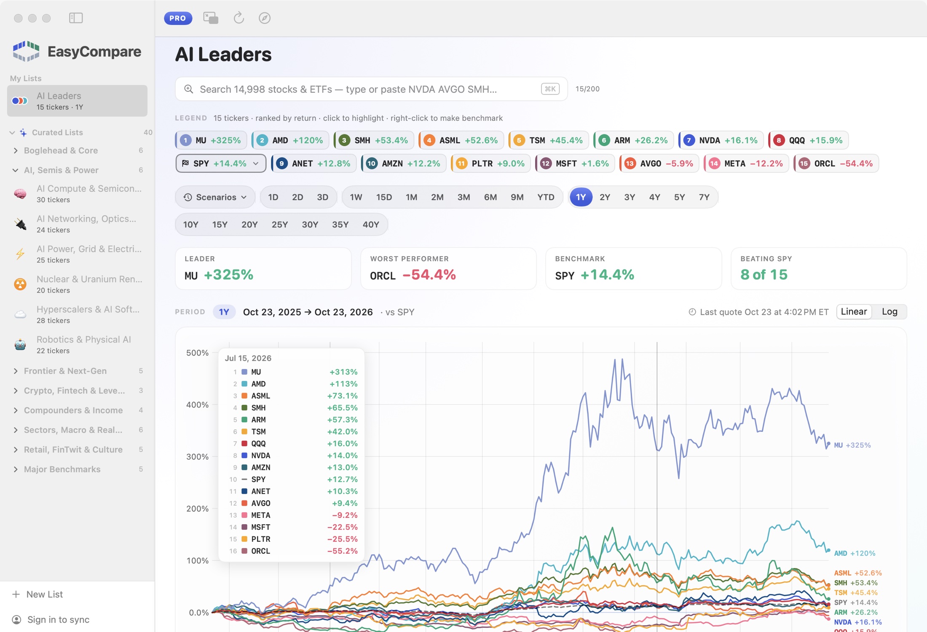Select the AI Leaders list
The height and width of the screenshot is (632, 927).
[x=77, y=101]
